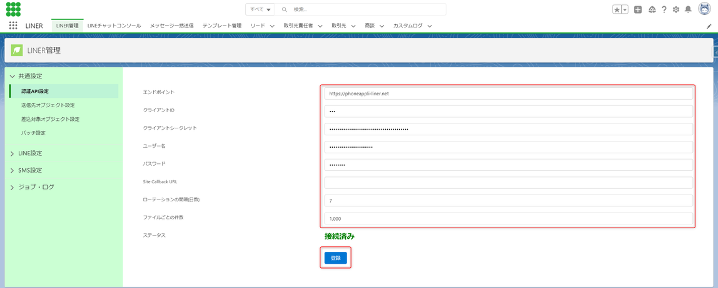
Task: Open the Help question mark icon
Action: (664, 9)
